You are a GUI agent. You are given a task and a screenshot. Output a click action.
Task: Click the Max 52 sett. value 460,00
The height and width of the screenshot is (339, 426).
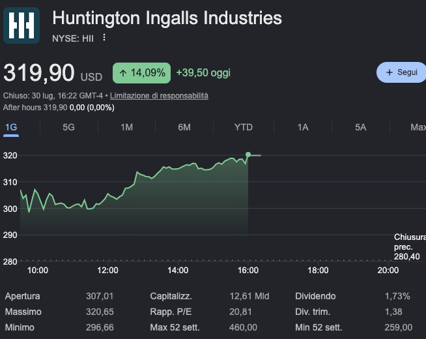point(243,327)
